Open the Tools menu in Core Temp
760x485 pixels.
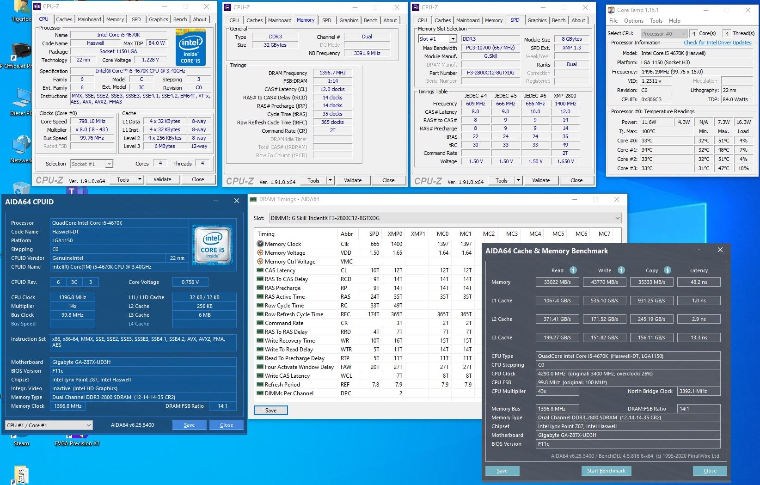tap(656, 21)
